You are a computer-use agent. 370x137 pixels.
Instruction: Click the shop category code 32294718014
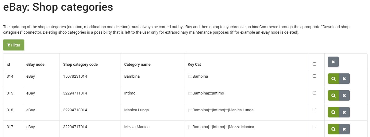tap(75, 110)
